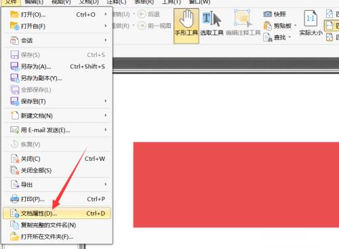This screenshot has height=249, width=339.
Task: Click the Next View (前一视图) arrow icon
Action: coord(142,26)
